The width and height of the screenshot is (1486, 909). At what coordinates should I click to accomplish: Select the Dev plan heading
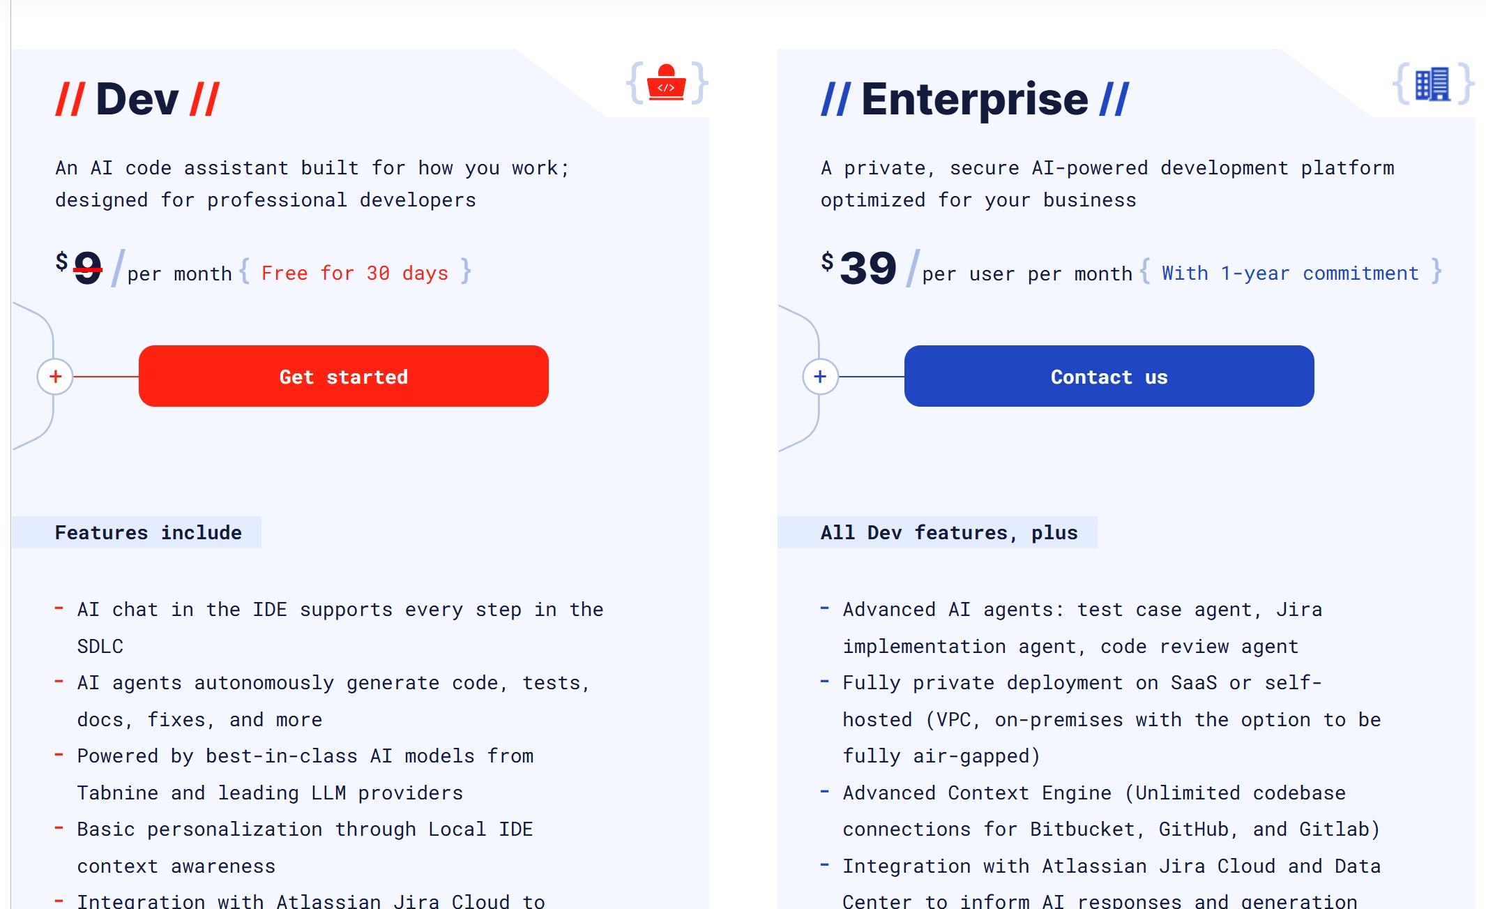137,99
